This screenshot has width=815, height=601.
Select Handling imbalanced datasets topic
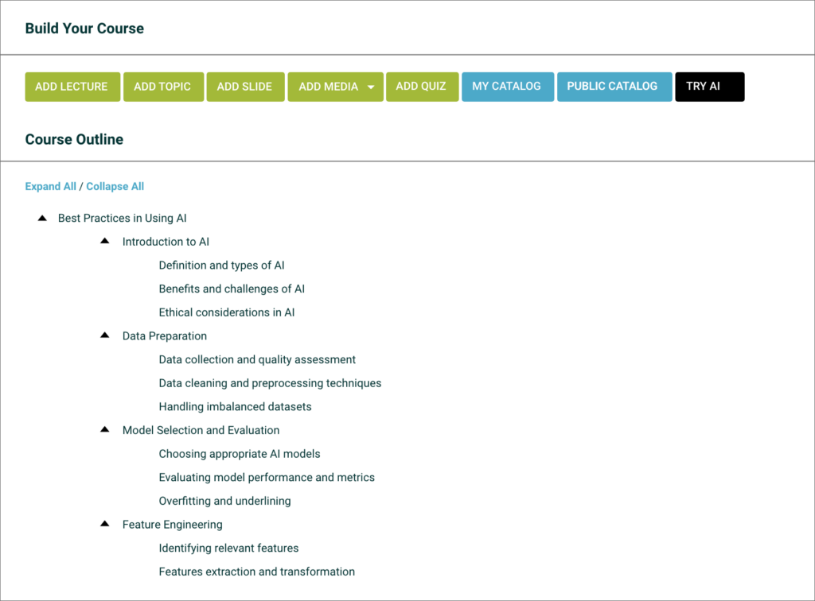(235, 406)
